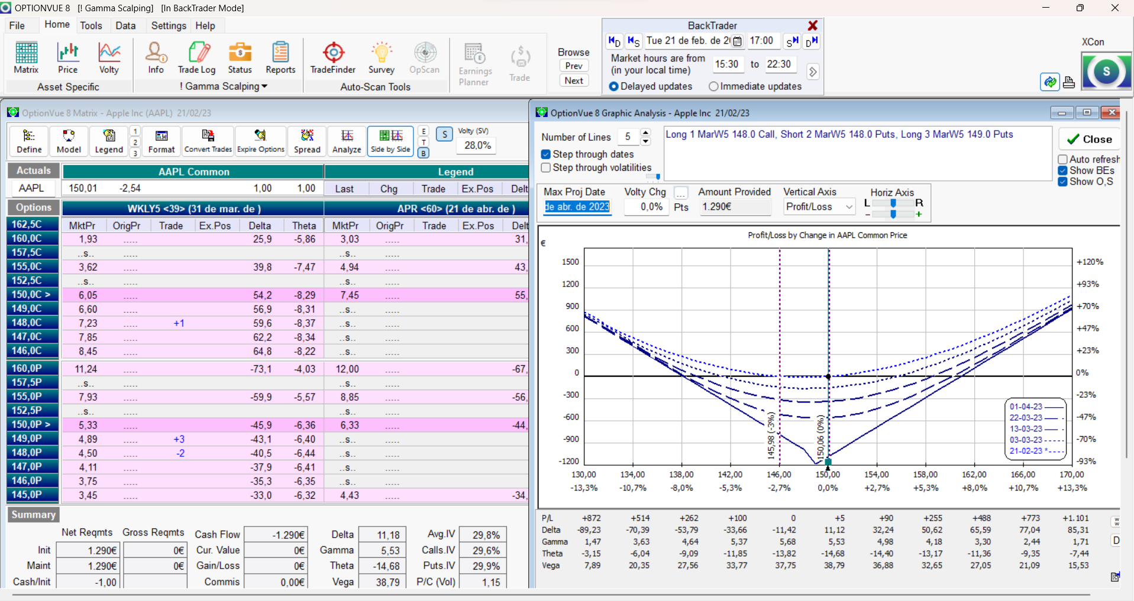Enable the Auto refresh checkbox
Viewport: 1134px width, 601px height.
coord(1063,160)
